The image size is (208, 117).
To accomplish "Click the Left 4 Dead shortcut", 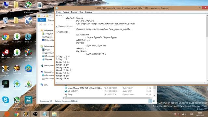I will (6, 54).
